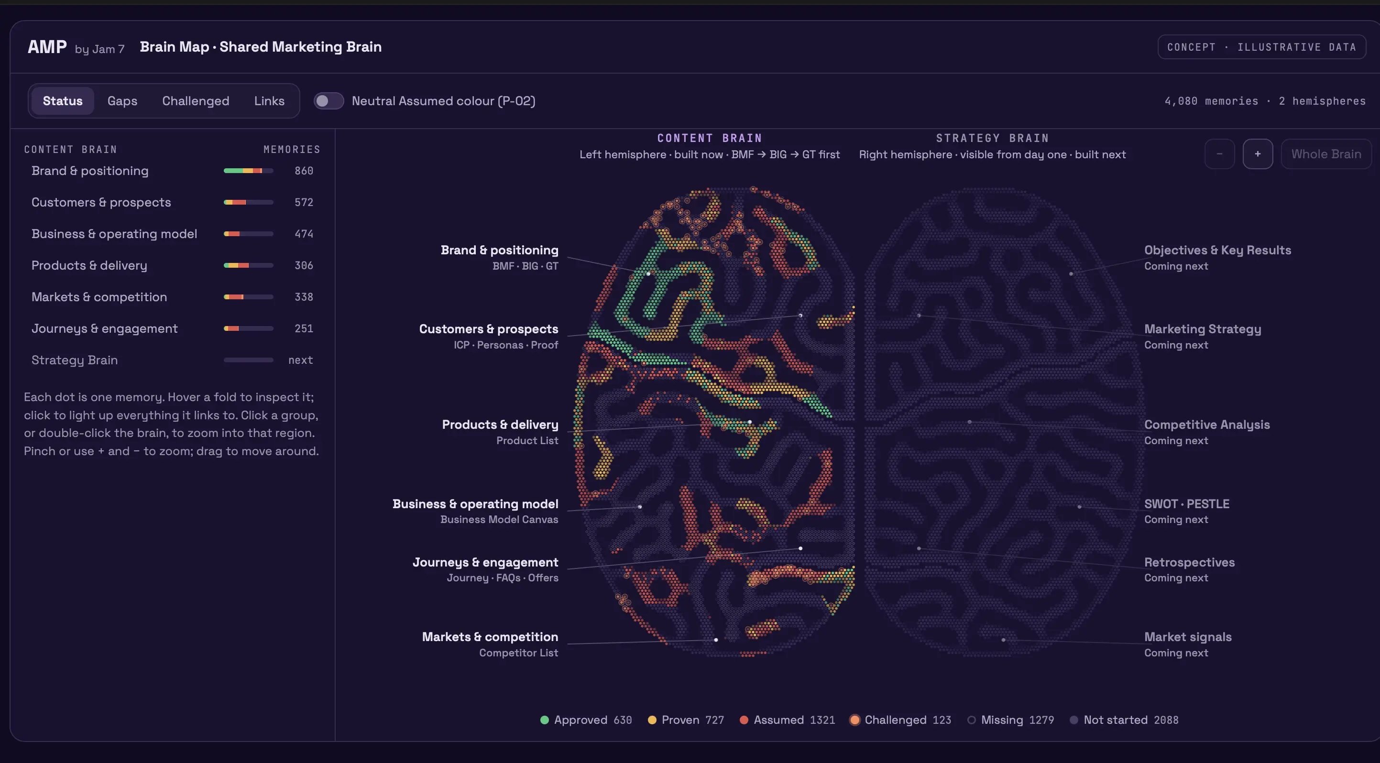Select Business & operating model sidebar row
Screen dimensions: 1380x763
click(x=172, y=234)
